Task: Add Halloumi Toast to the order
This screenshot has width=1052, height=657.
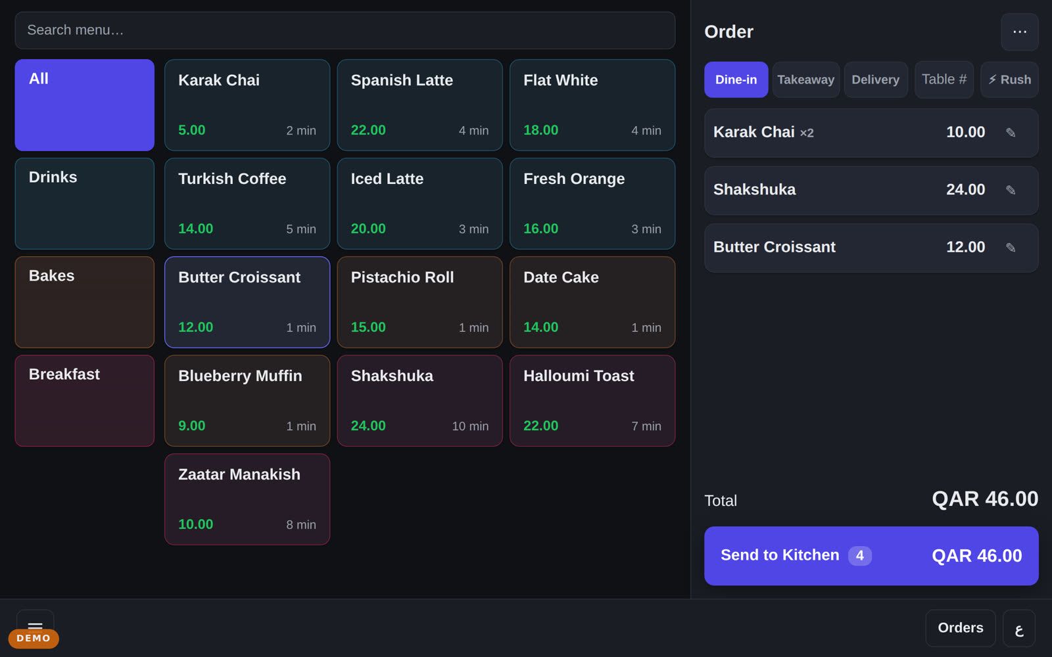Action: click(592, 401)
